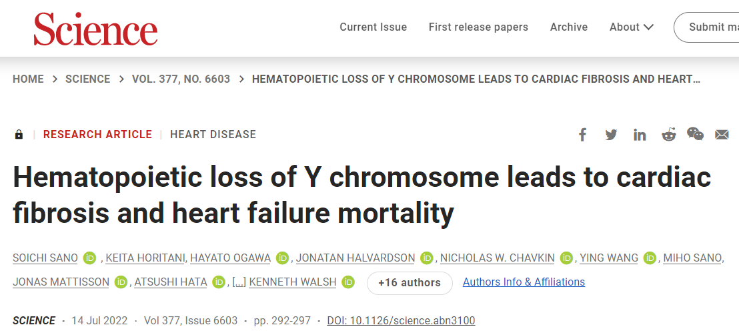Expand the About dropdown menu
This screenshot has width=739, height=333.
[631, 27]
